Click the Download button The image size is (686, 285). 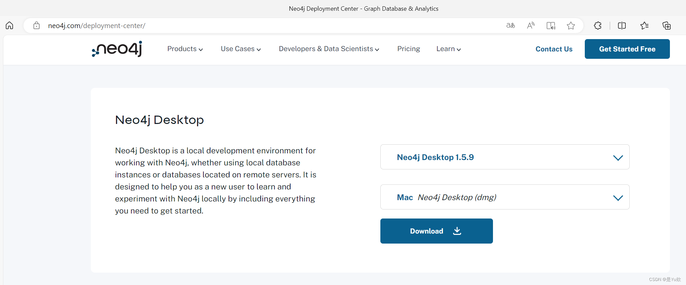click(437, 231)
